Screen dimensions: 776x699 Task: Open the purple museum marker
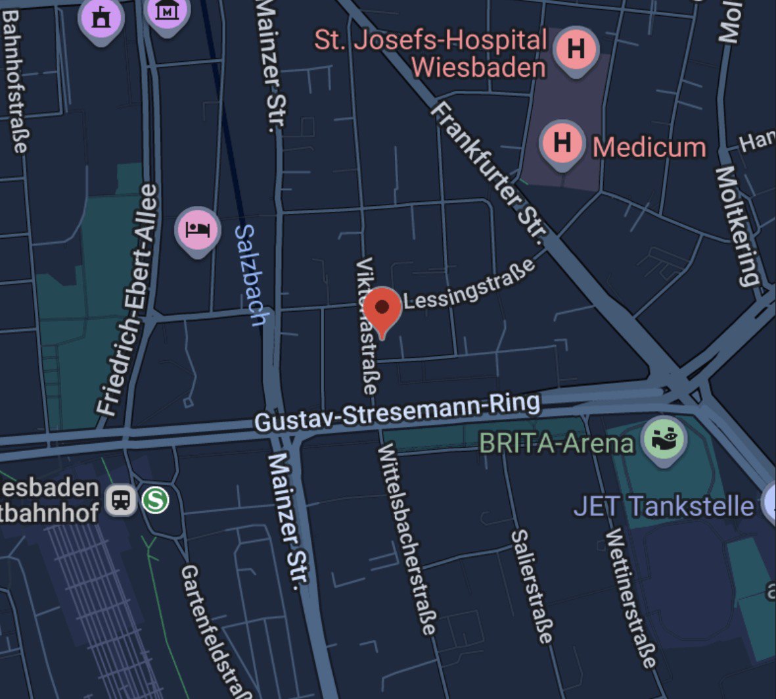pyautogui.click(x=168, y=13)
